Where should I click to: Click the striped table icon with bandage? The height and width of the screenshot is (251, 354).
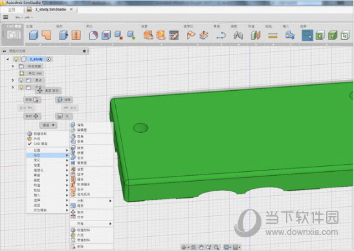point(174,35)
